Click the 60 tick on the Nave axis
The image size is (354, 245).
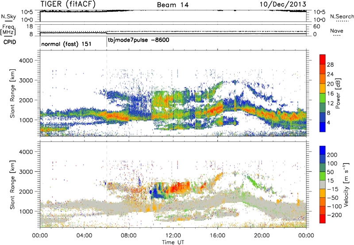[x=317, y=27]
